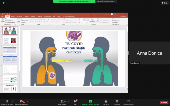Click the green security shield icon
This screenshot has width=170, height=106.
pyautogui.click(x=4, y=3)
